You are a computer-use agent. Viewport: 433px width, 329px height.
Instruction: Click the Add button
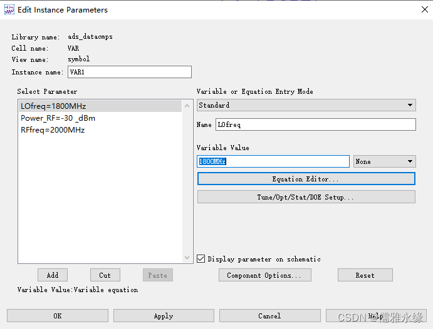53,275
